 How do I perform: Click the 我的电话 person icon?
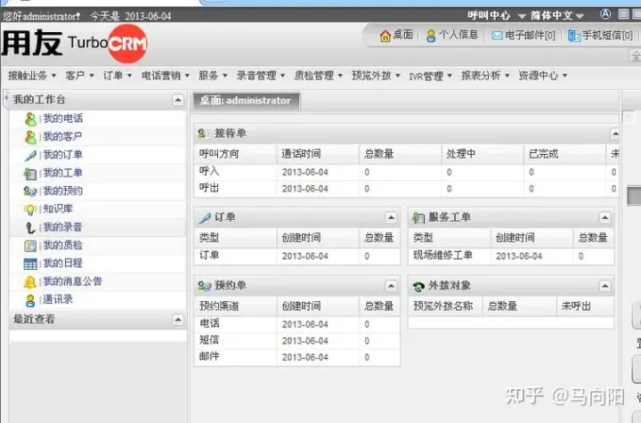30,119
